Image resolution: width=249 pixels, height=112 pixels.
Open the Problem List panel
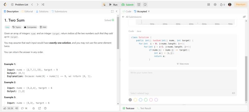coord(20,5)
